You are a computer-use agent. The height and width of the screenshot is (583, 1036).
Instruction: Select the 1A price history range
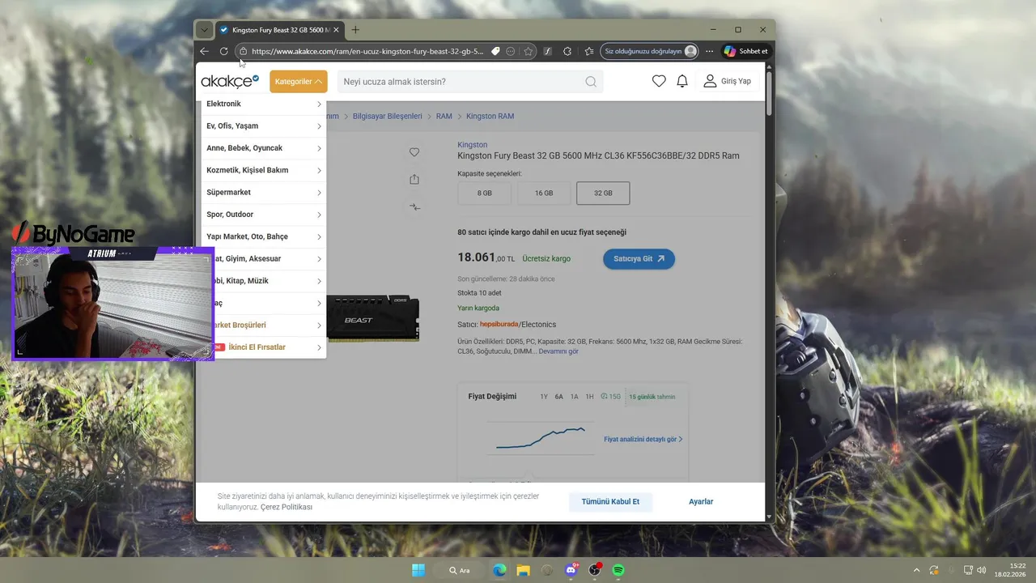click(574, 397)
